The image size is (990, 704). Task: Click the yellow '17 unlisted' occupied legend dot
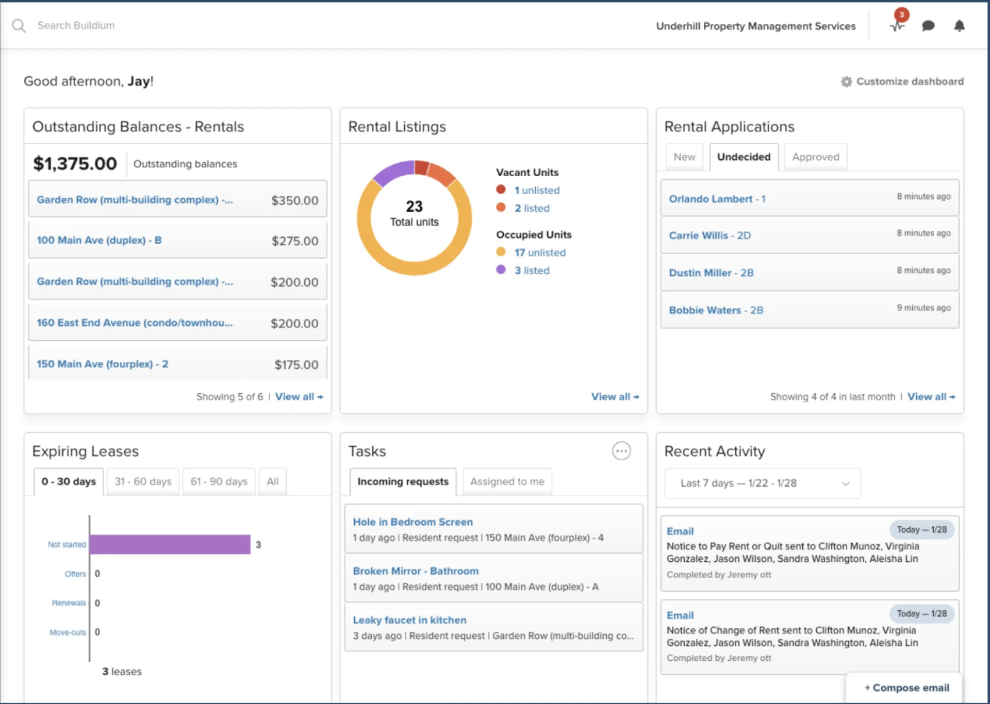pyautogui.click(x=501, y=252)
